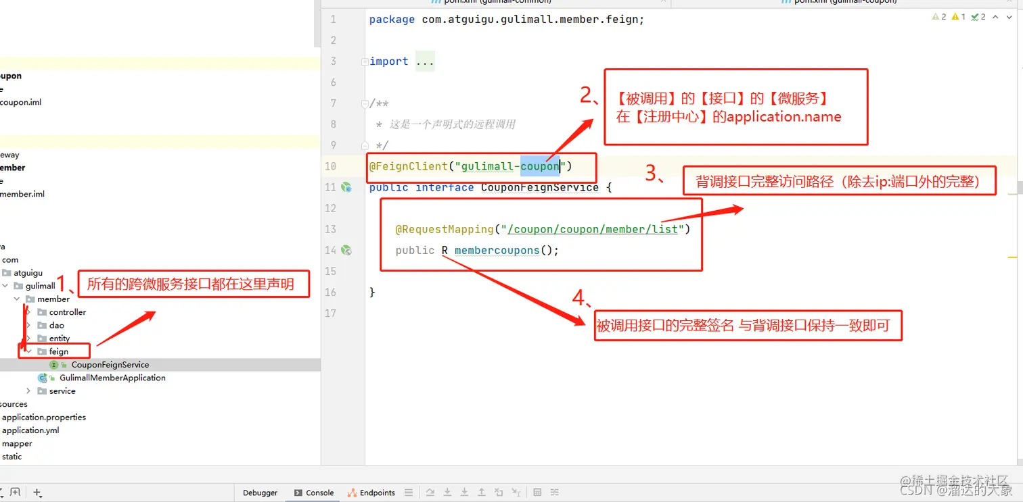Click the gutter bean icon on line 11
Viewport: 1023px width, 502px height.
click(346, 187)
